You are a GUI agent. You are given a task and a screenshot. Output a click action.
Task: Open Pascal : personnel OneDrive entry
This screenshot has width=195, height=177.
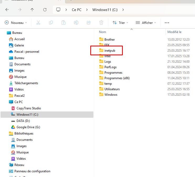[x=27, y=52]
